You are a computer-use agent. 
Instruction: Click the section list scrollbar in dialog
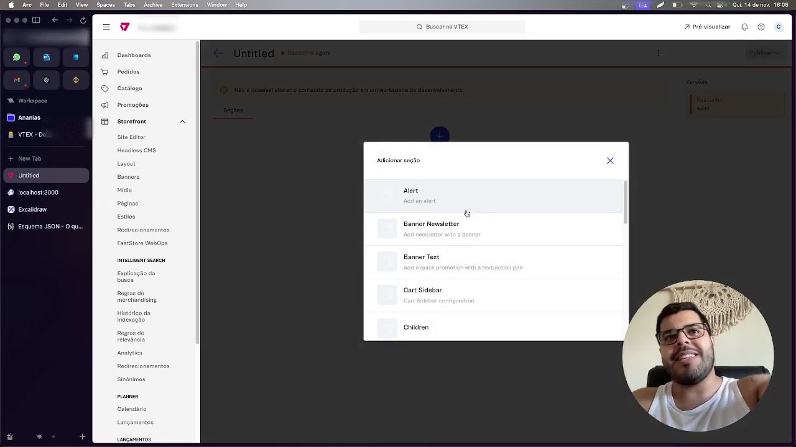(626, 202)
